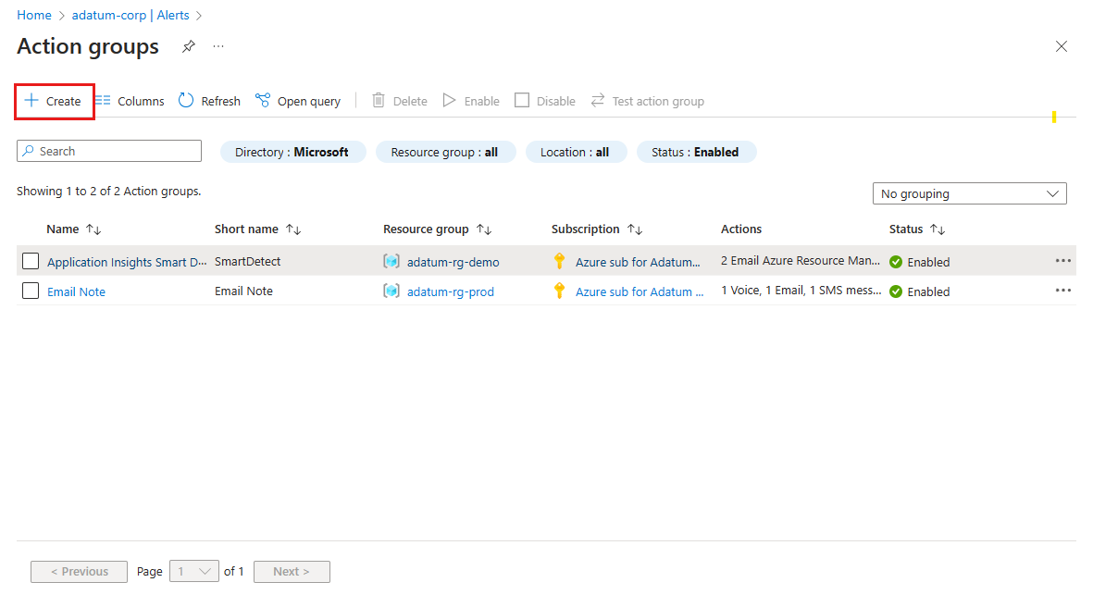Sort by Status column arrows

click(938, 229)
